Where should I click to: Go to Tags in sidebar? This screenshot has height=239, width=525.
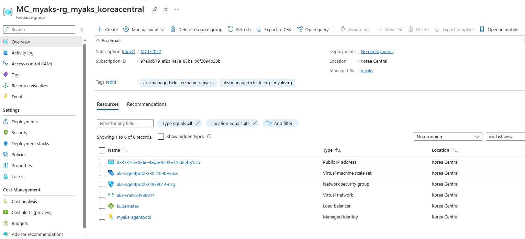click(16, 75)
